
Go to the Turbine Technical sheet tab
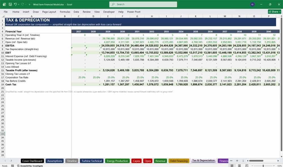point(92,161)
